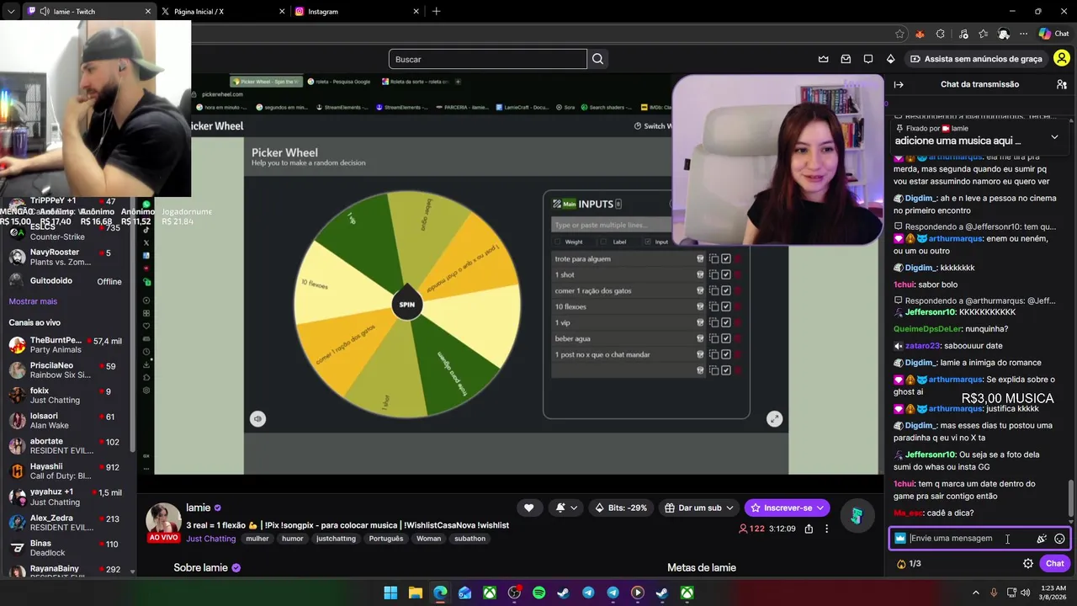Open Spotify from the taskbar
This screenshot has width=1077, height=606.
(538, 593)
